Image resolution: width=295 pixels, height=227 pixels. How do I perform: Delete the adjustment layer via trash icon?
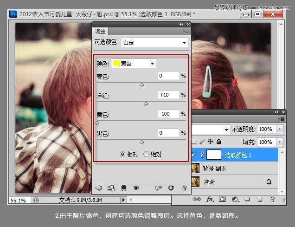[184, 188]
